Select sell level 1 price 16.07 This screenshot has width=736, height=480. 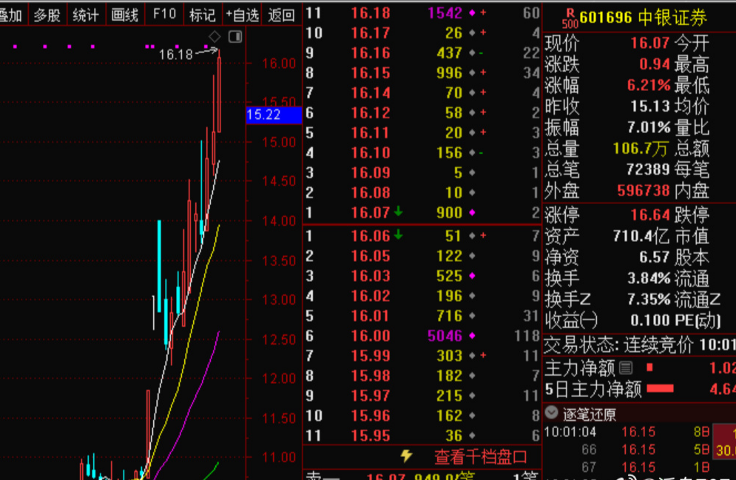click(371, 212)
